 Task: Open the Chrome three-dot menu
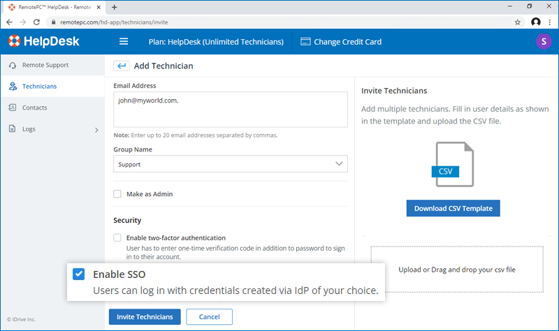[550, 22]
